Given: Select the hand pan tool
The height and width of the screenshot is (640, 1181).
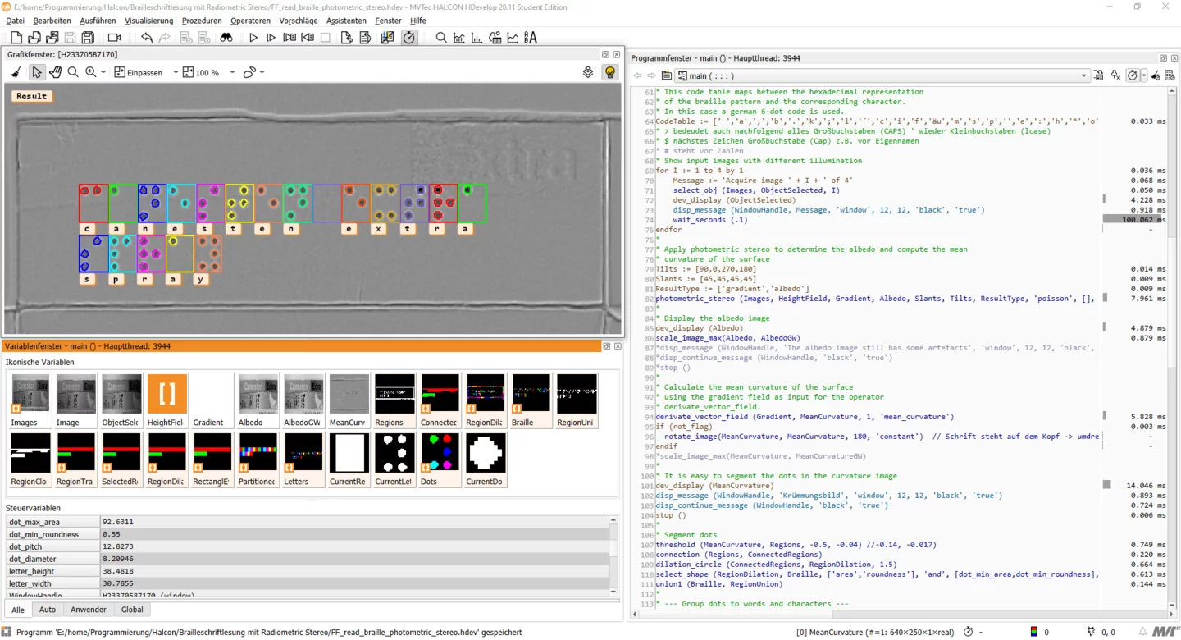Looking at the screenshot, I should click(x=55, y=72).
